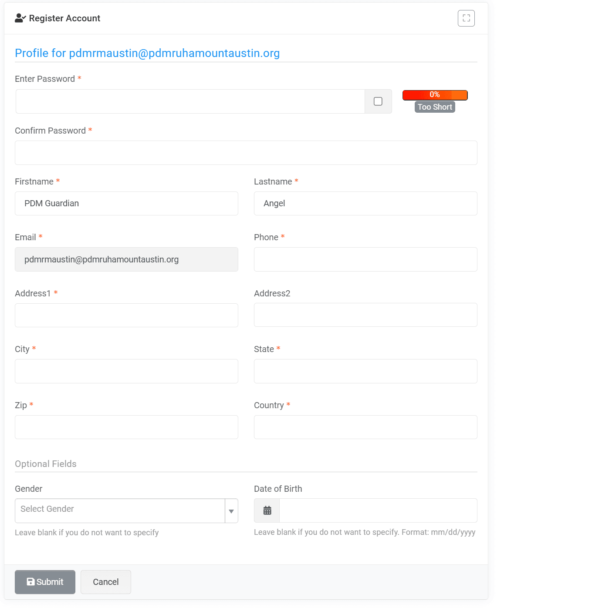This screenshot has width=592, height=611.
Task: Click the Enter Password label
Action: click(45, 79)
